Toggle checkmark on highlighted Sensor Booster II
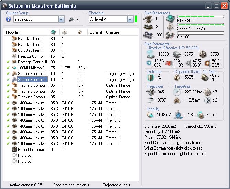The width and height of the screenshot is (230, 189). pyautogui.click(x=8, y=80)
